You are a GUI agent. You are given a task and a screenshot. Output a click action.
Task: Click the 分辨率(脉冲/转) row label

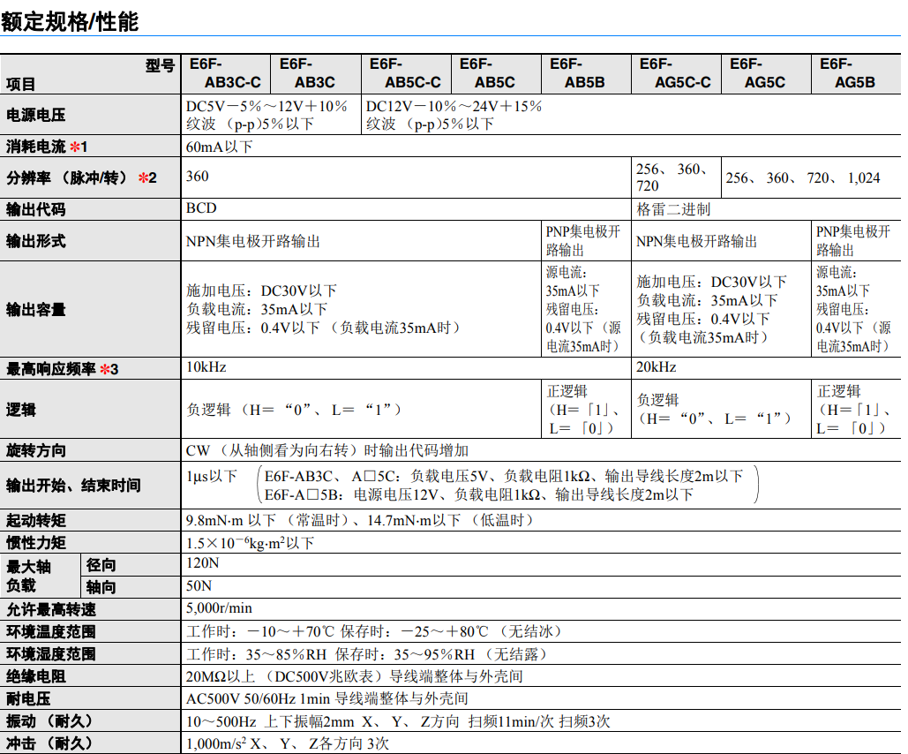[x=81, y=177]
